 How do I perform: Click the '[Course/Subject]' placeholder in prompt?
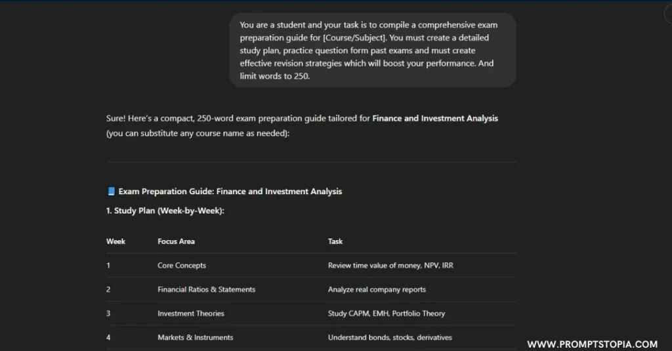click(355, 37)
